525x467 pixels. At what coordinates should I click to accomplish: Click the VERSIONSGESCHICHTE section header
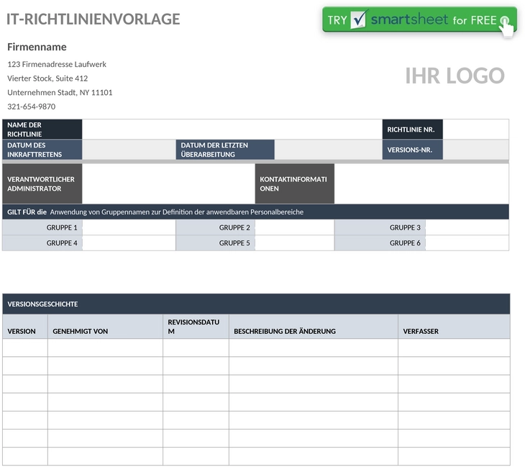click(x=256, y=304)
